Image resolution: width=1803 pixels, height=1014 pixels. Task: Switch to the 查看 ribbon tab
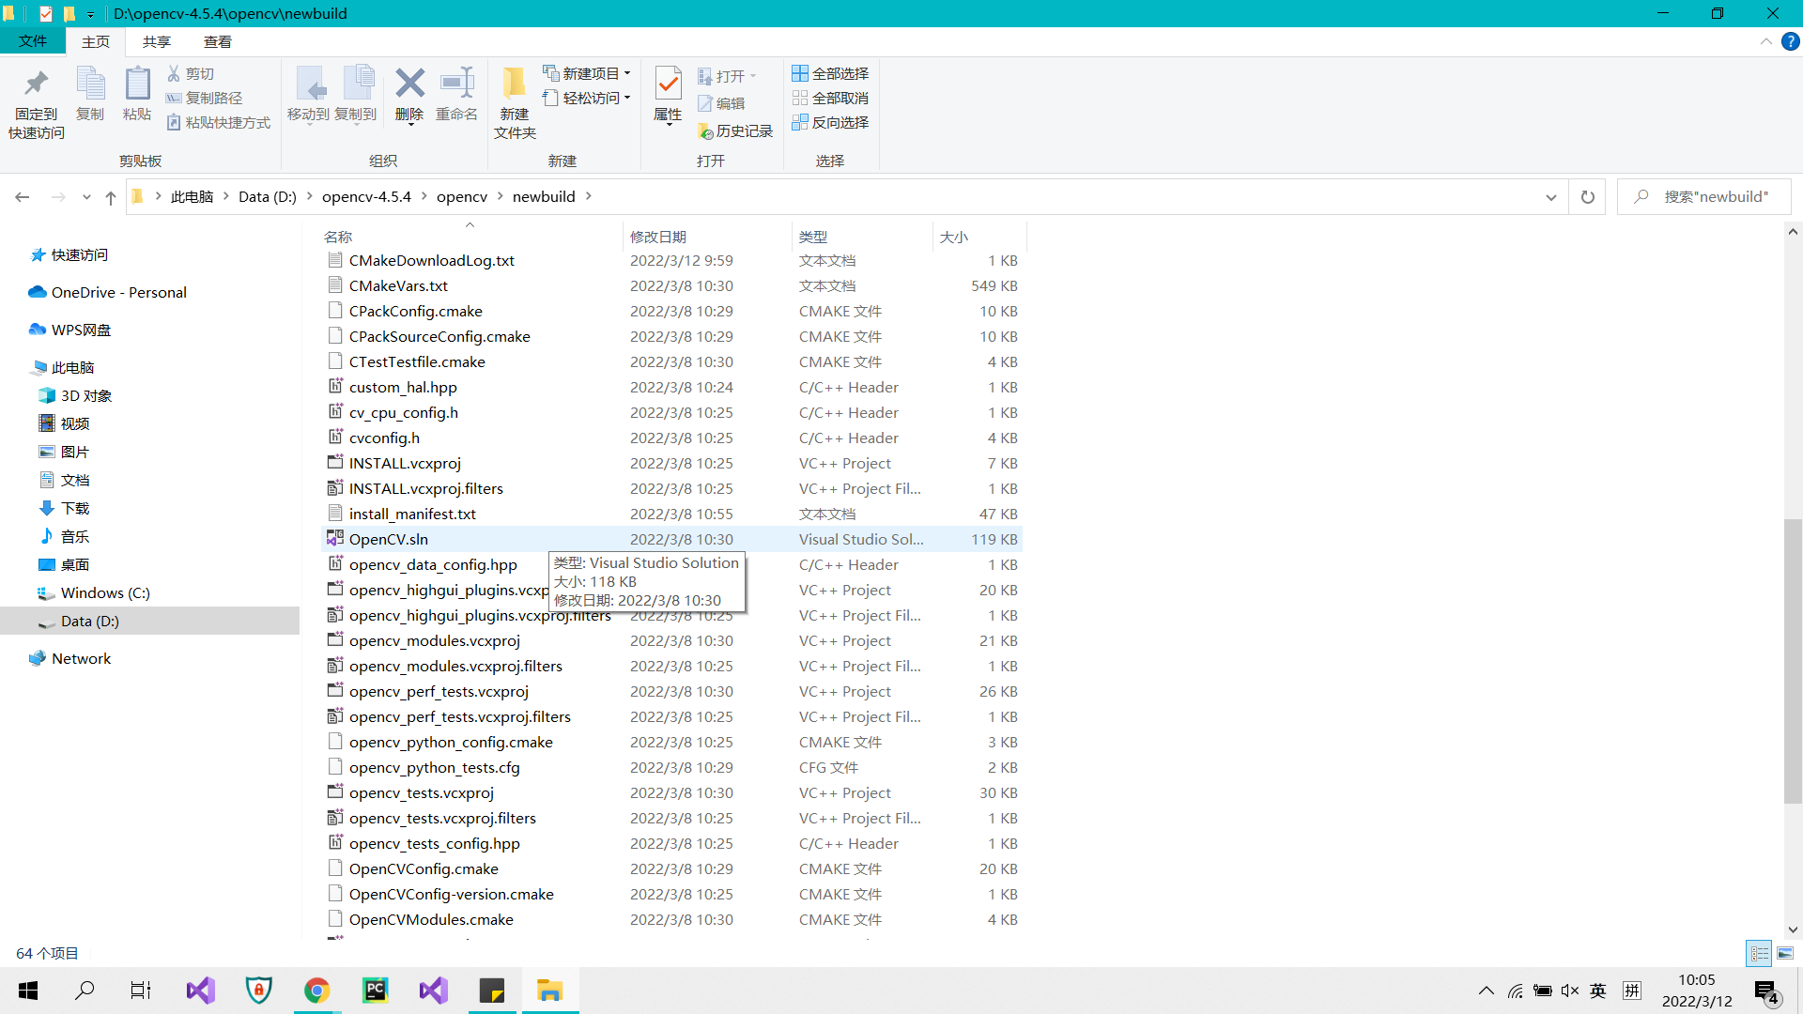218,41
